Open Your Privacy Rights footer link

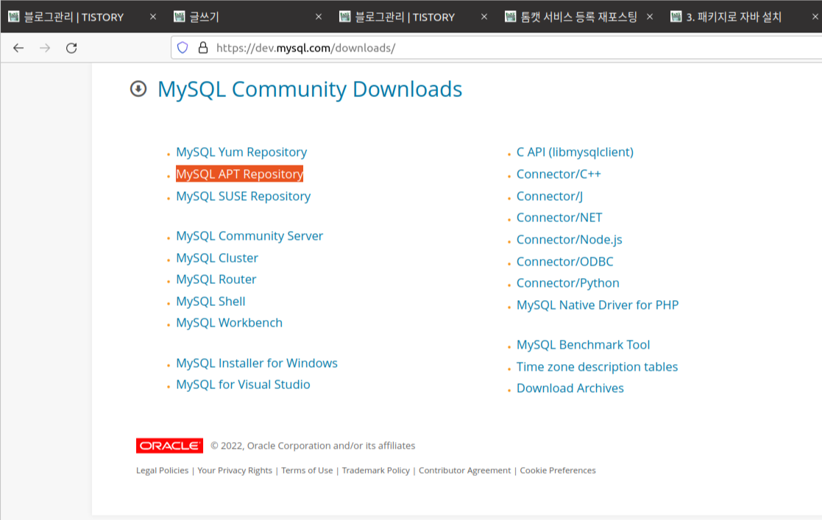coord(235,470)
